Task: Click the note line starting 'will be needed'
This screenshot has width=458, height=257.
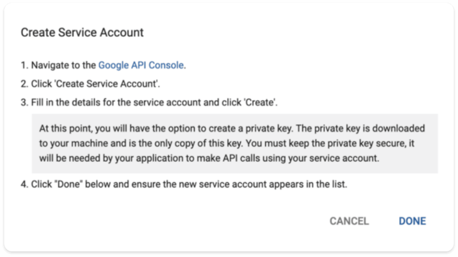Action: tap(209, 158)
